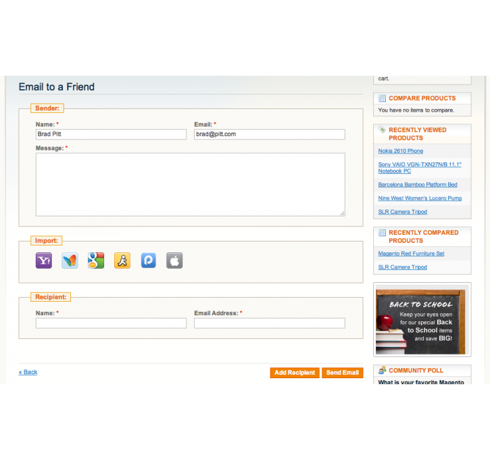Focus the Recipient Email Address field
The height and width of the screenshot is (460, 490).
pyautogui.click(x=270, y=323)
